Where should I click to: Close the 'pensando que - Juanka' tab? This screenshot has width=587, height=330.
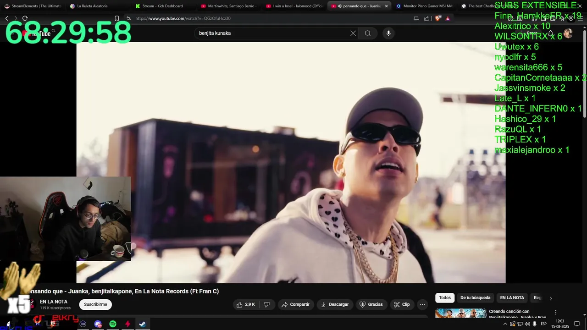(386, 6)
